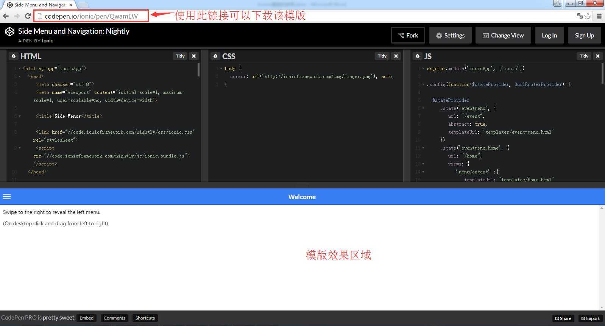Click the Welcome header title
This screenshot has height=326, width=605.
point(302,197)
